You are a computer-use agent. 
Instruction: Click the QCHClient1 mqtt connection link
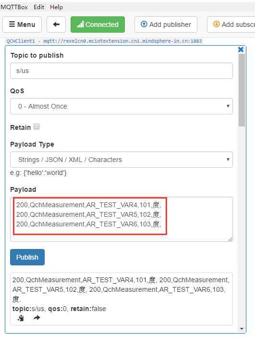[104, 41]
